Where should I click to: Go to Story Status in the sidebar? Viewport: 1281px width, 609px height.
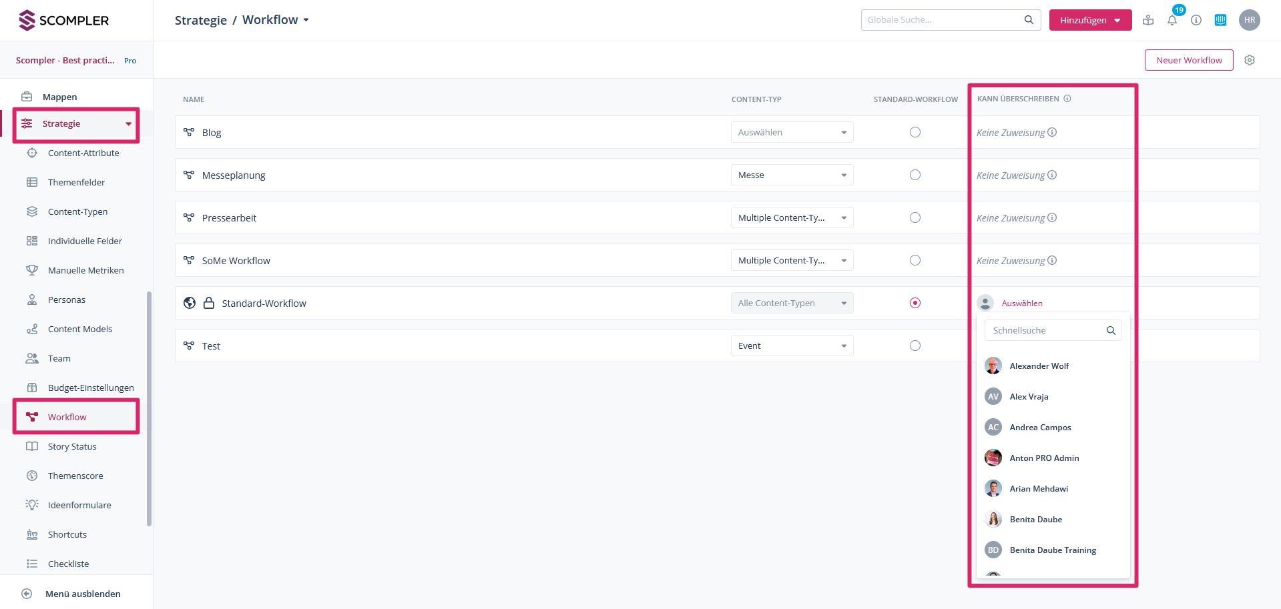click(x=72, y=446)
